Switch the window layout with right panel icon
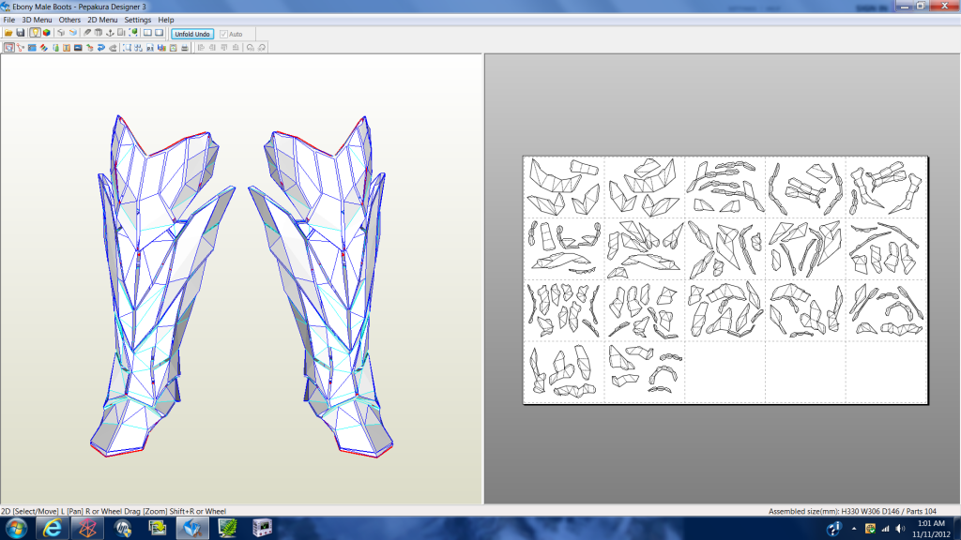The image size is (961, 540). [160, 33]
